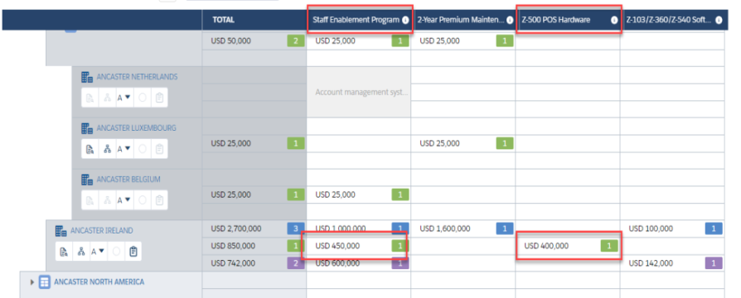Click info icon on 2-Year Premium Maintenance column
This screenshot has width=741, height=298.
(x=510, y=21)
